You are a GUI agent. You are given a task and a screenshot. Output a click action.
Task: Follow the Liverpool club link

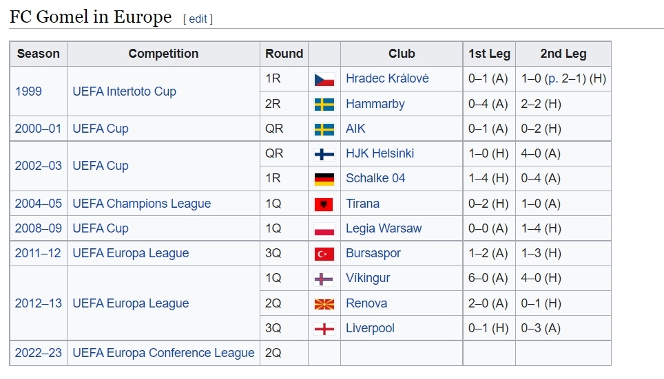coord(370,328)
